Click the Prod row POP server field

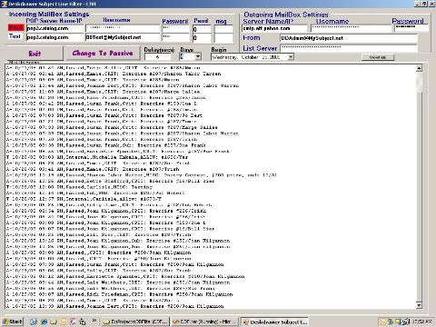point(54,28)
